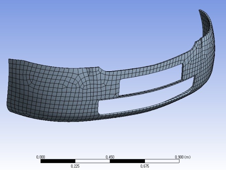
Task: Click the 0,225 scale label
Action: coord(75,166)
